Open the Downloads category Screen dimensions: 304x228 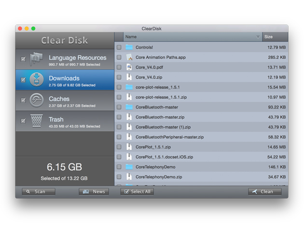[x=65, y=80]
